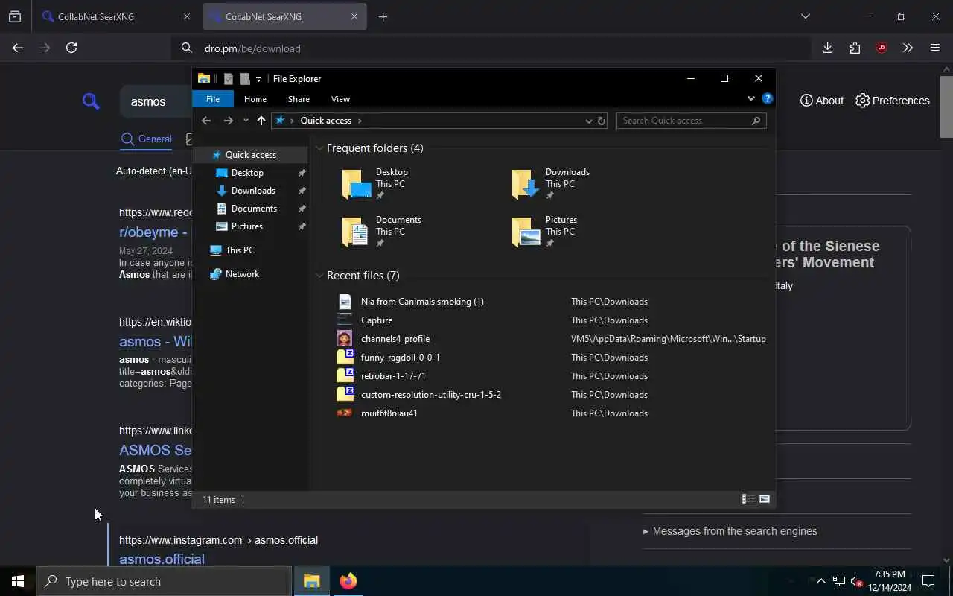Select Pictures in navigation pane

click(246, 226)
